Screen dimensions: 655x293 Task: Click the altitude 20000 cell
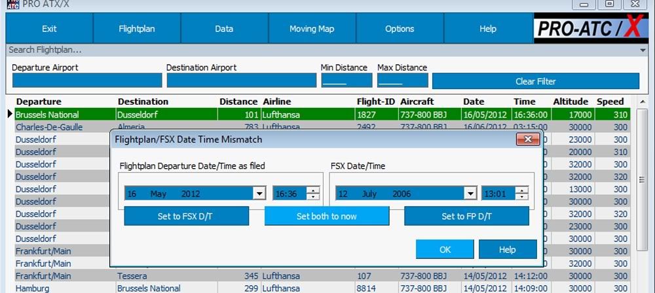572,152
